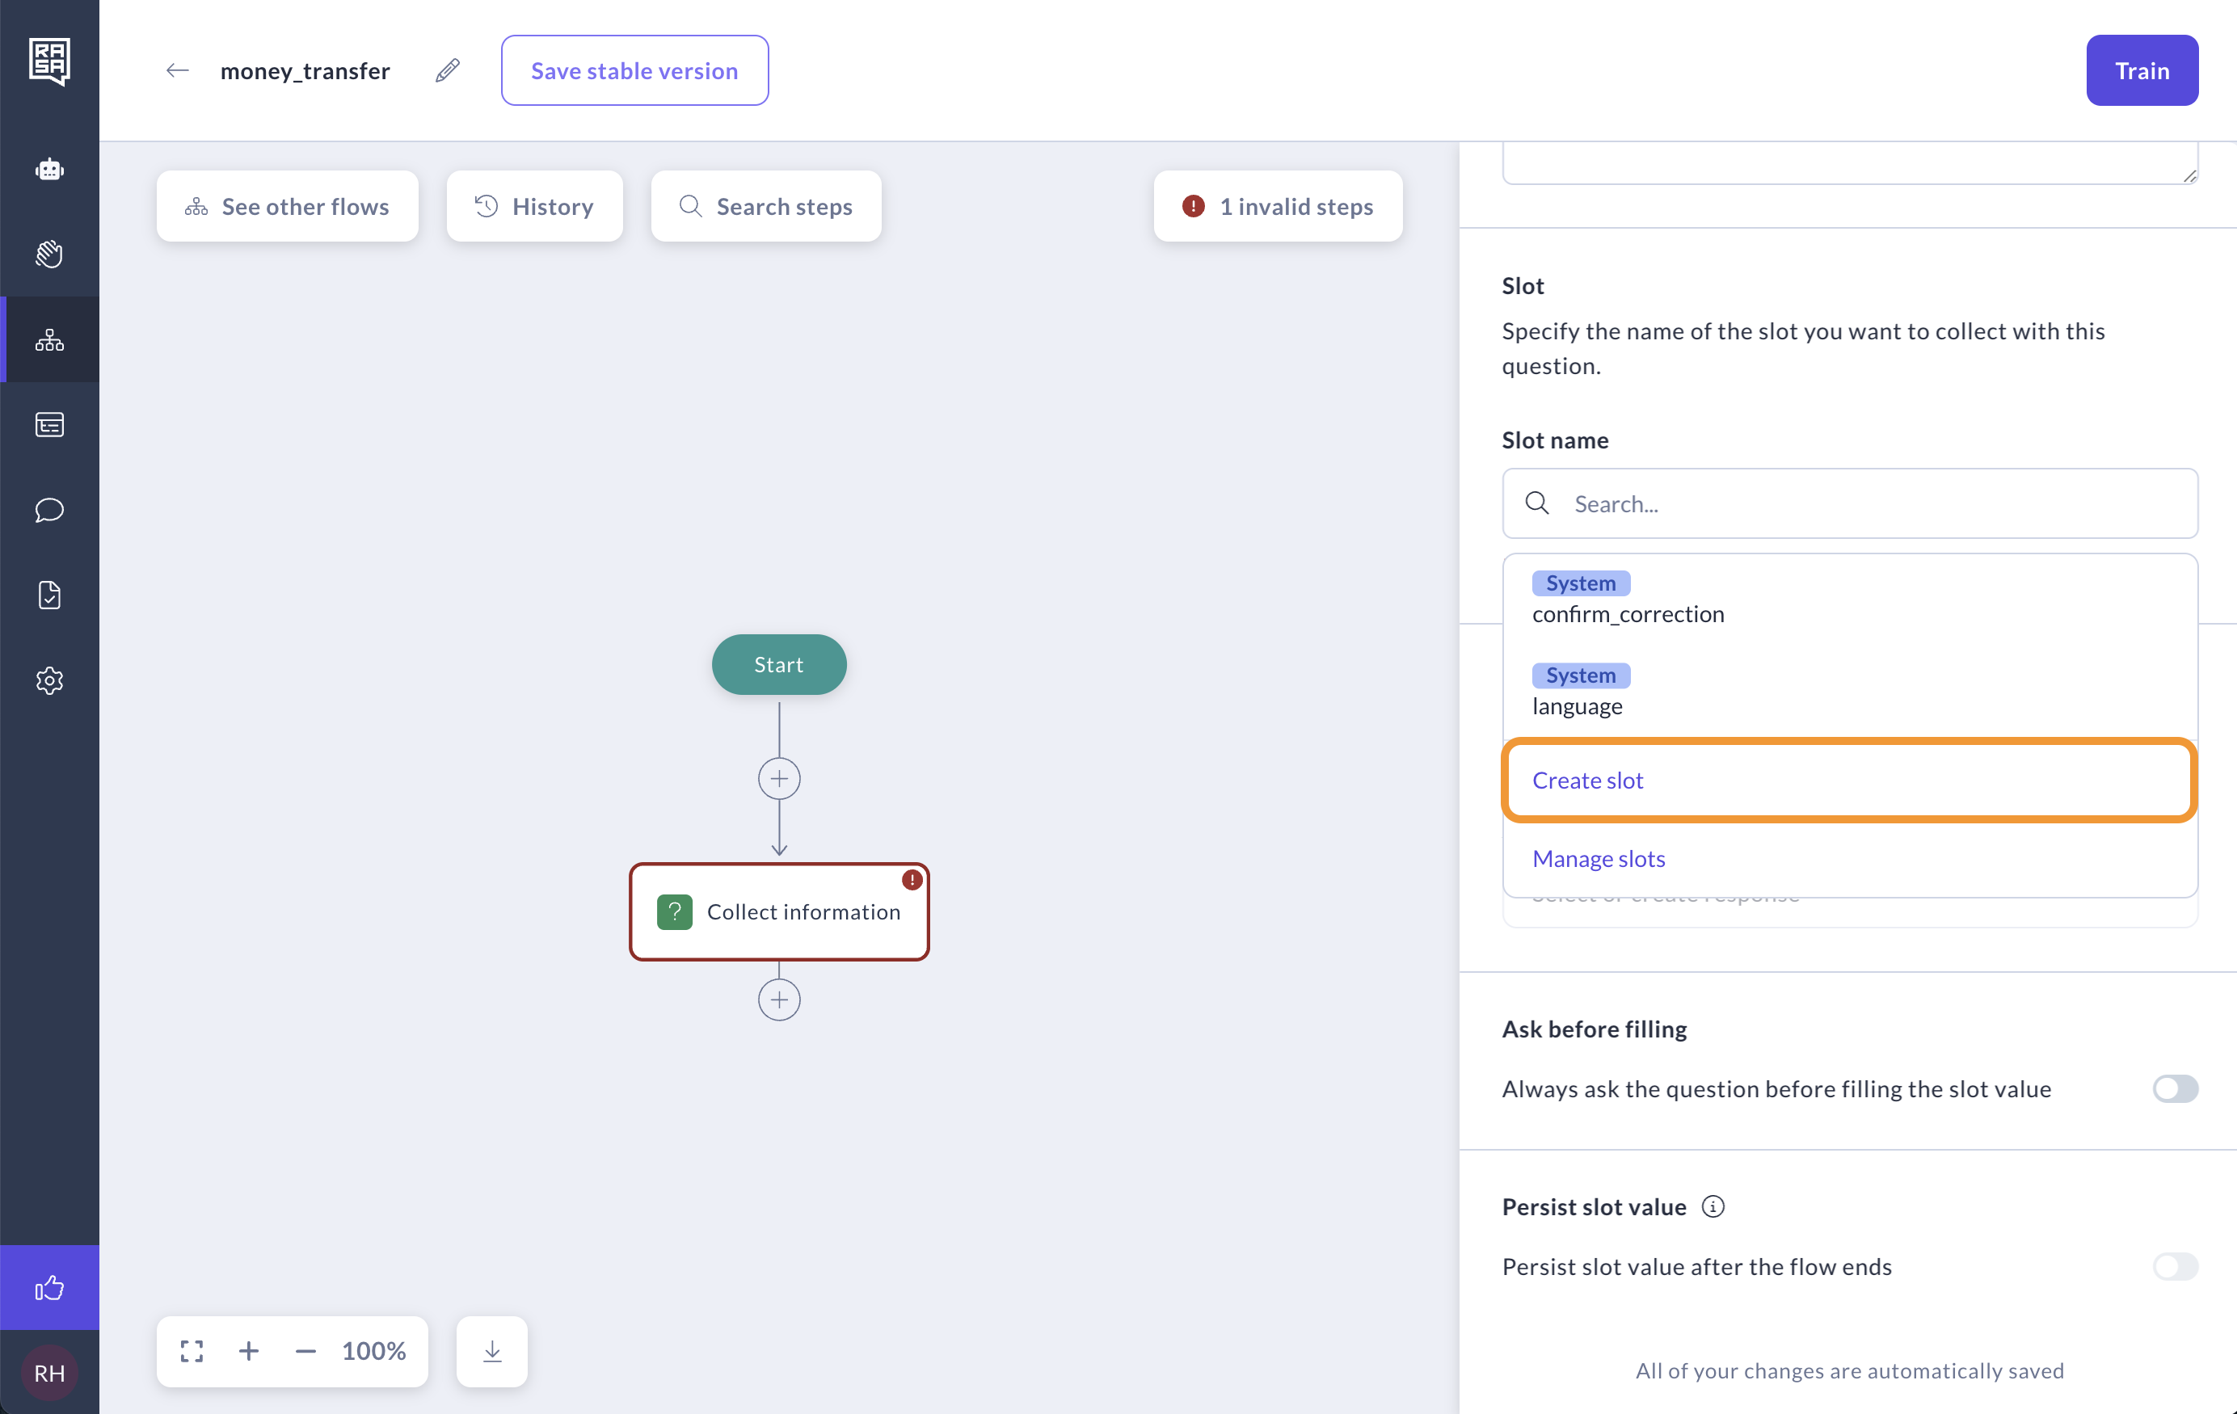Screen dimensions: 2237x1414
Task: Toggle Always ask before filling switch
Action: [x=2174, y=1088]
